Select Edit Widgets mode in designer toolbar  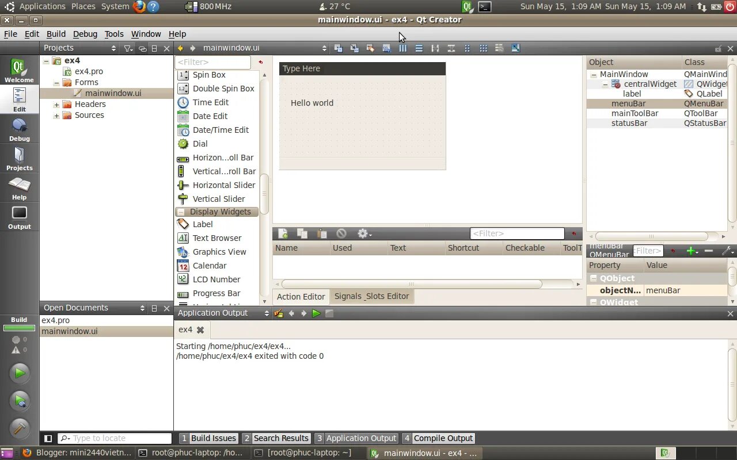click(x=339, y=48)
